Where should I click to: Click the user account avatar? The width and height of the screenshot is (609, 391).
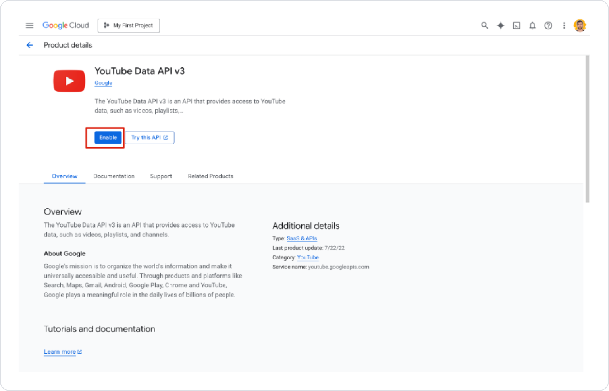click(580, 25)
